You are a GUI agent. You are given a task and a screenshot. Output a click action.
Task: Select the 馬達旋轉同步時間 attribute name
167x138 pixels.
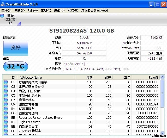[x=31, y=87]
